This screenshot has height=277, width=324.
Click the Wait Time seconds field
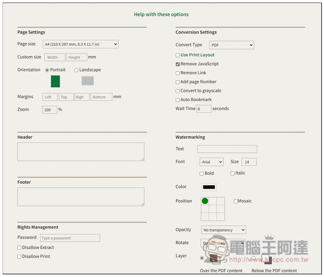(x=204, y=109)
